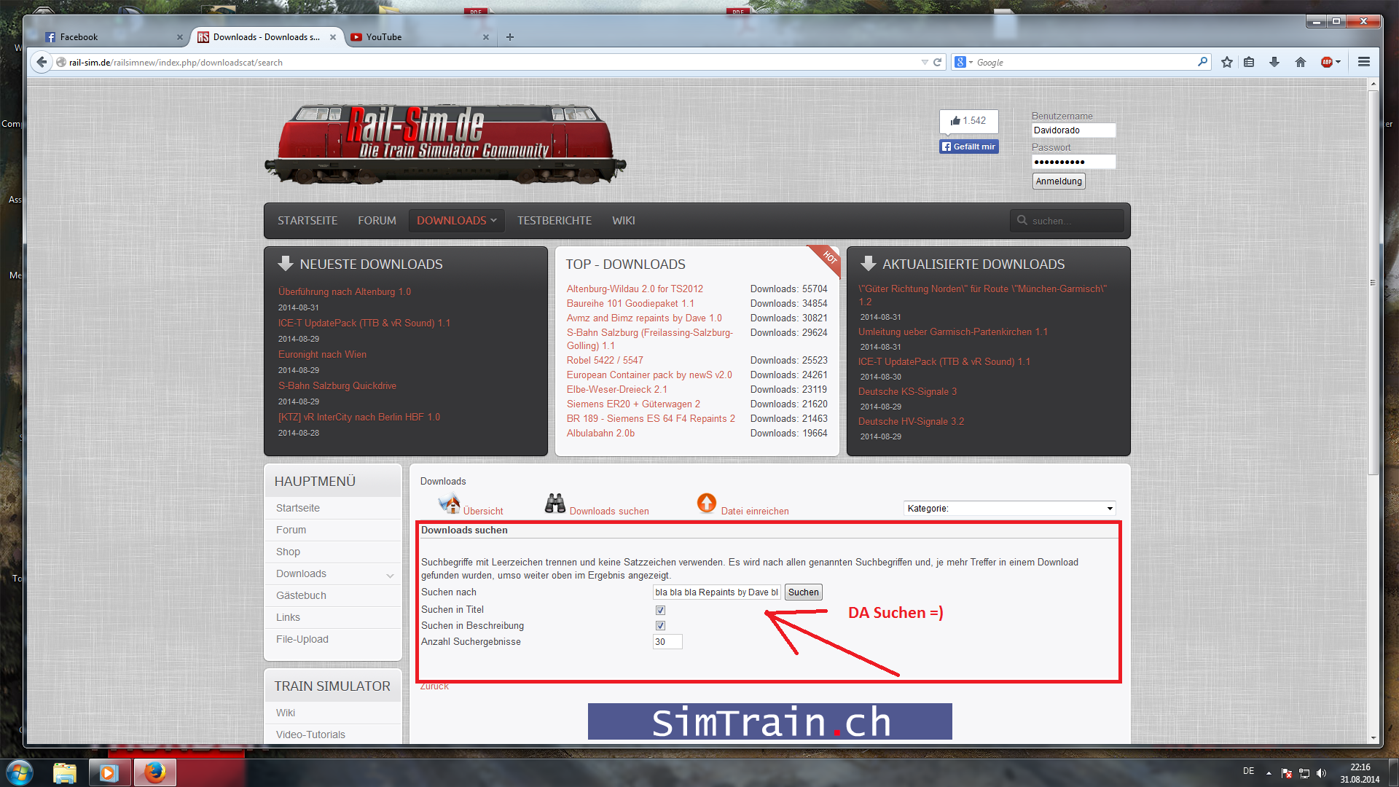Click the binoculars Downloads suchen icon

click(x=555, y=504)
